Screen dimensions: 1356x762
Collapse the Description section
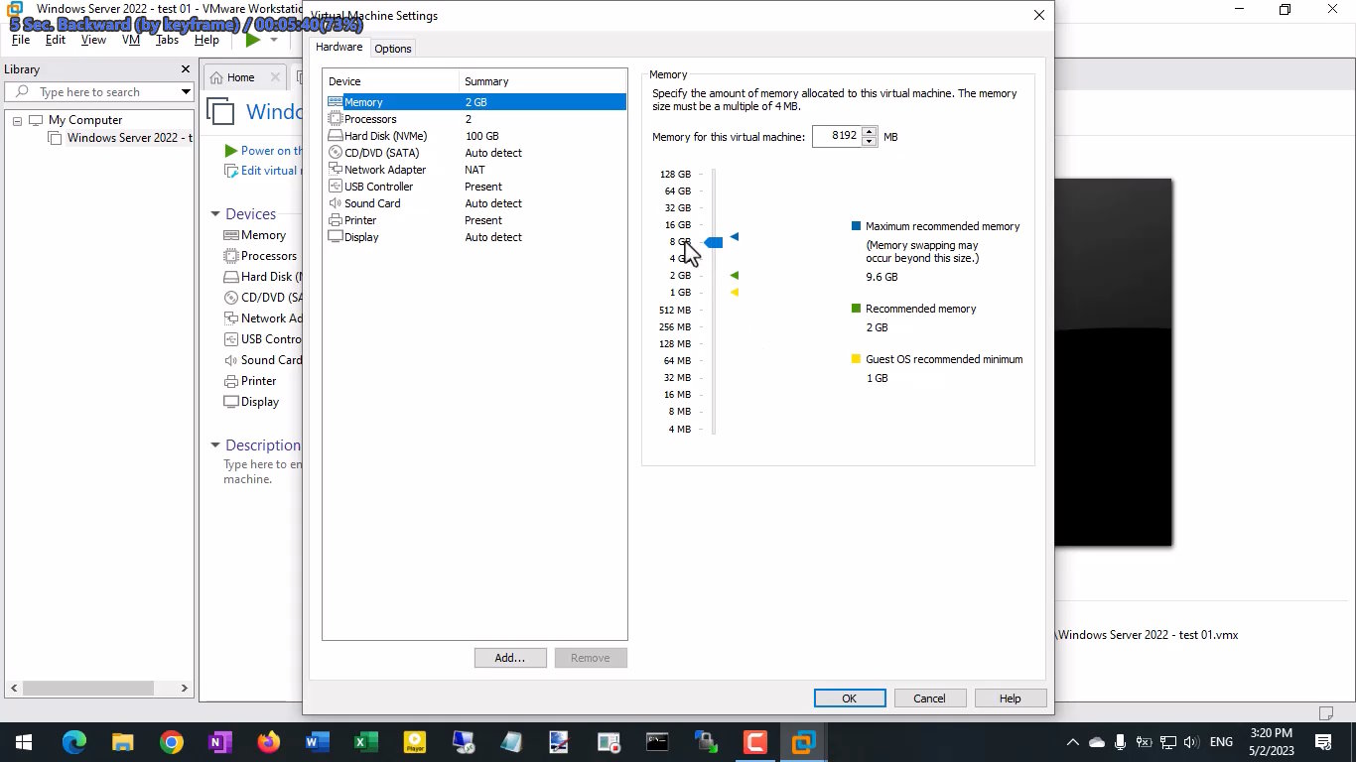[x=215, y=445]
